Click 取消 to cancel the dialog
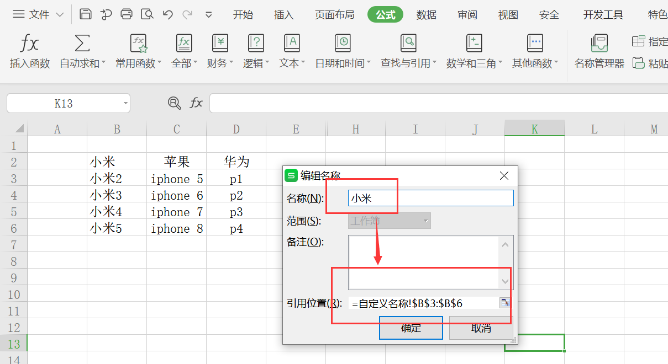Viewport: 668px width, 364px height. tap(481, 328)
